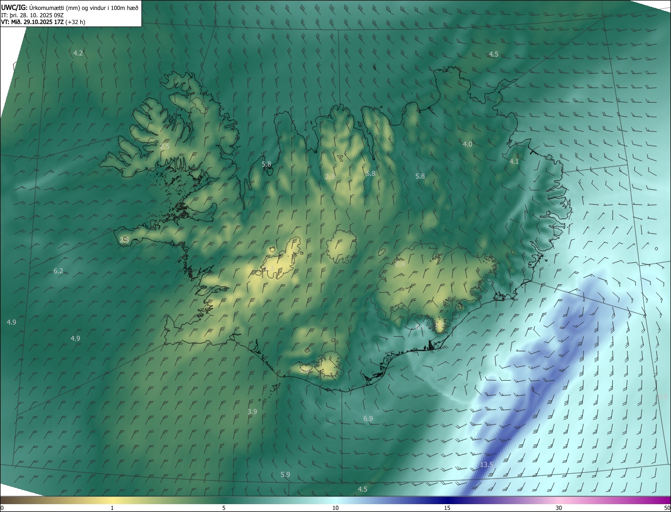Click the 3.9 value off the south coast
The height and width of the screenshot is (512, 671).
point(252,412)
